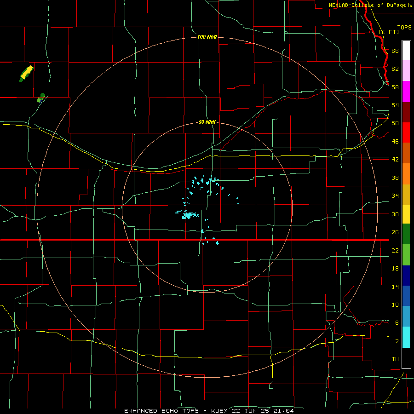Click the 54 label on the legend
Screen dimensions: 414x414
[x=395, y=105]
